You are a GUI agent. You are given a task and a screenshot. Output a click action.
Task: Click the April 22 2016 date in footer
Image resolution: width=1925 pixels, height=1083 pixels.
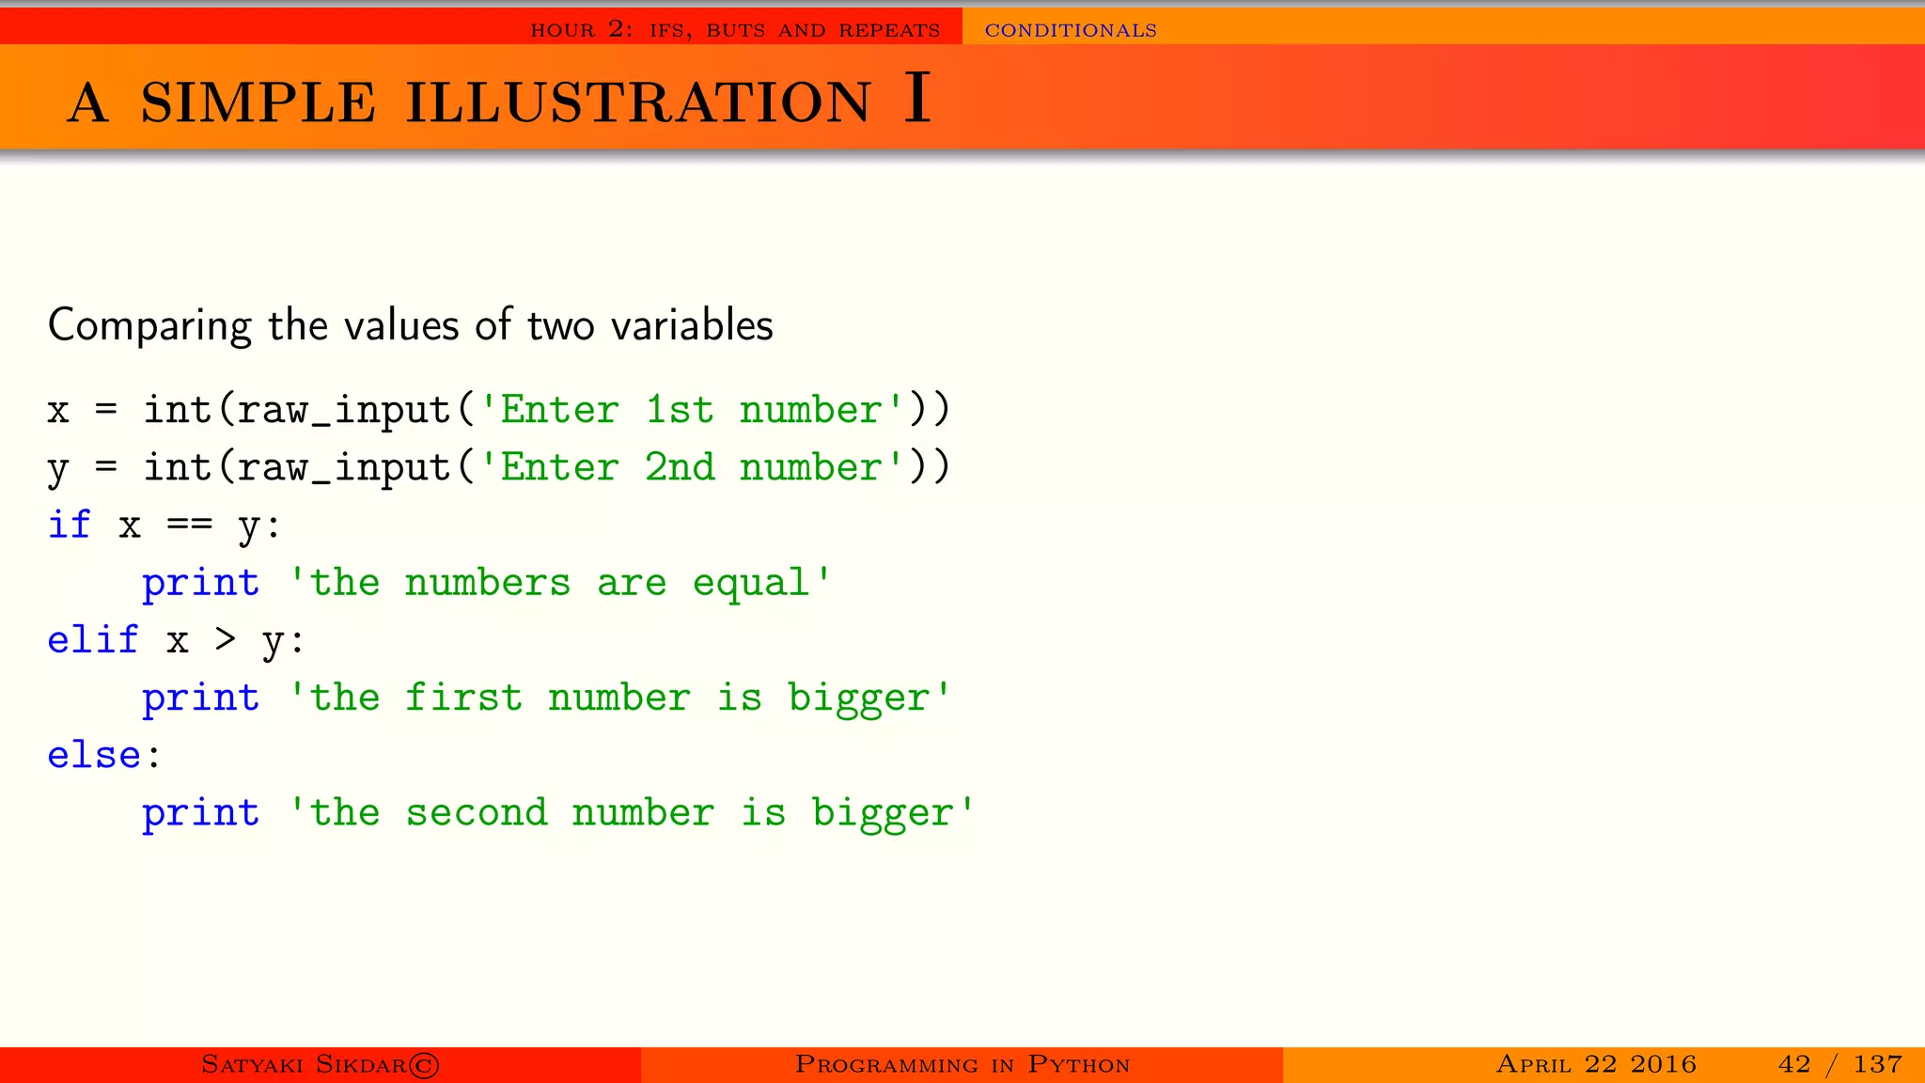(1596, 1064)
